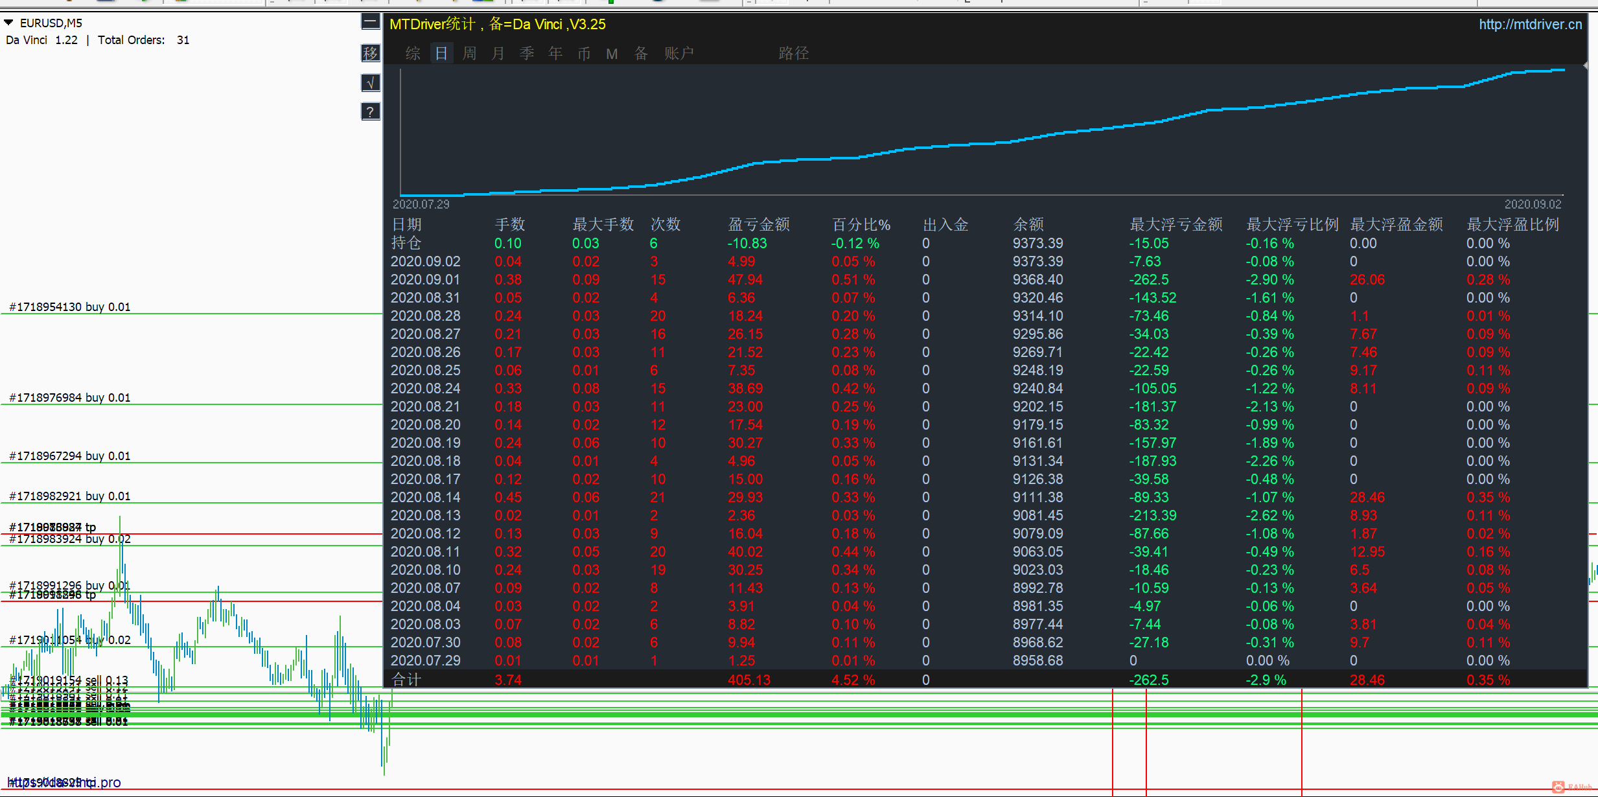The height and width of the screenshot is (797, 1598).
Task: Select the 2020.09.01 row date
Action: coord(426,279)
